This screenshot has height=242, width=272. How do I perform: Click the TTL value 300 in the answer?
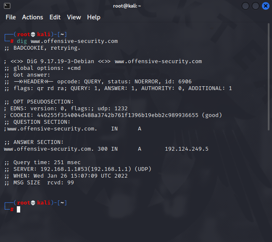103,149
